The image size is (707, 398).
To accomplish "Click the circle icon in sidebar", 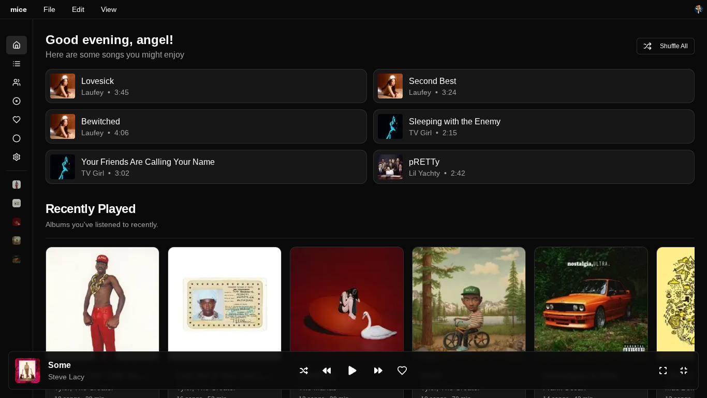I will (x=17, y=138).
